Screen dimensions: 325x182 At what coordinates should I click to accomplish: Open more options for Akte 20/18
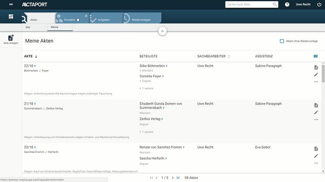[x=316, y=163]
